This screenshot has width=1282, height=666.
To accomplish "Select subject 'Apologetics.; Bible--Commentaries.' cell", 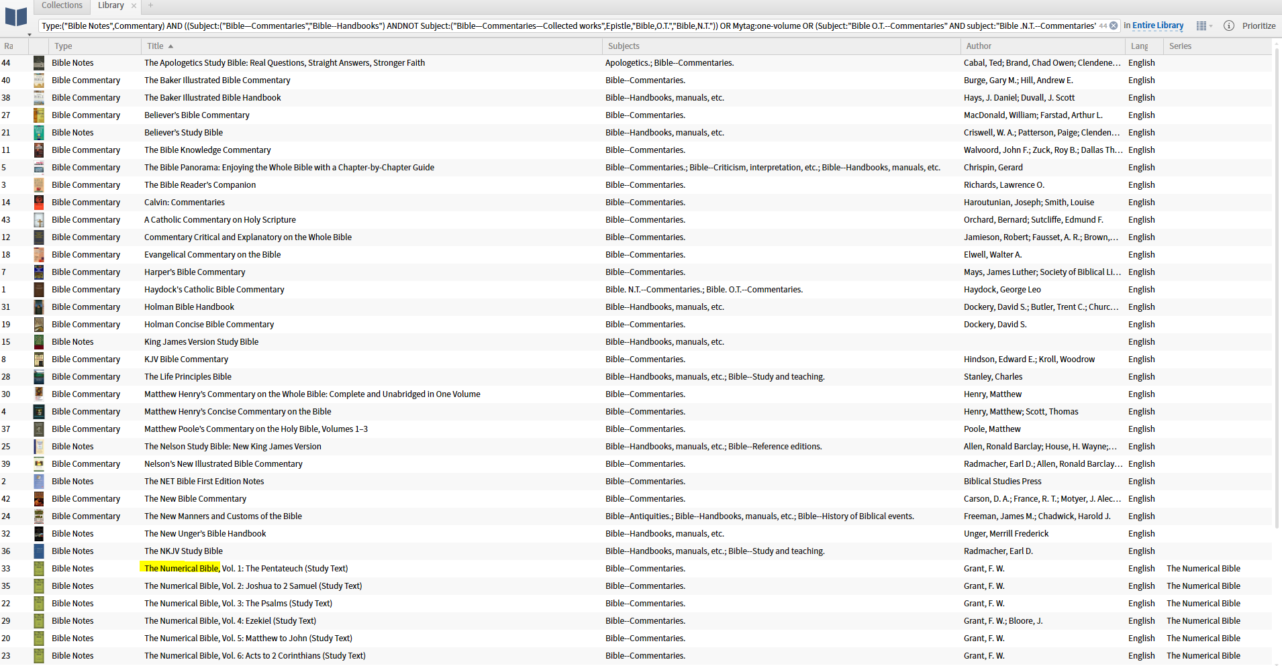I will click(669, 63).
